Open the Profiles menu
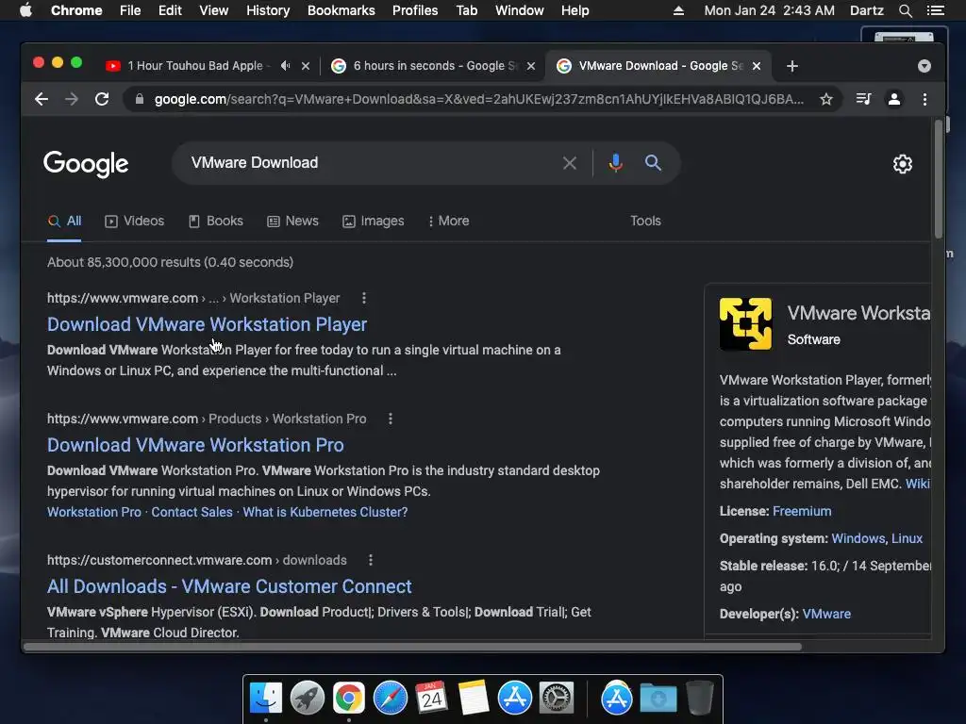Viewport: 966px width, 724px height. 415,10
